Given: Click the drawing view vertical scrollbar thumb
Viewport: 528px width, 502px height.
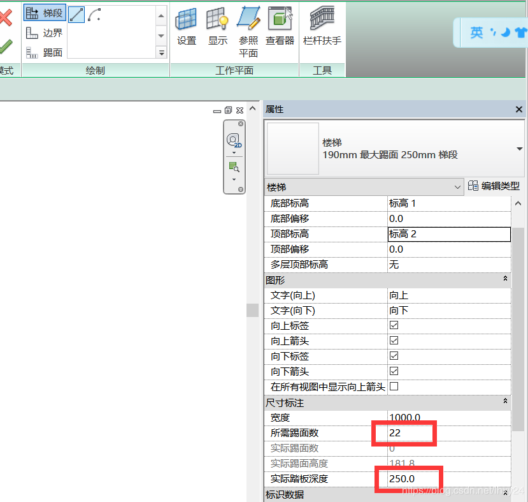Looking at the screenshot, I should click(252, 310).
